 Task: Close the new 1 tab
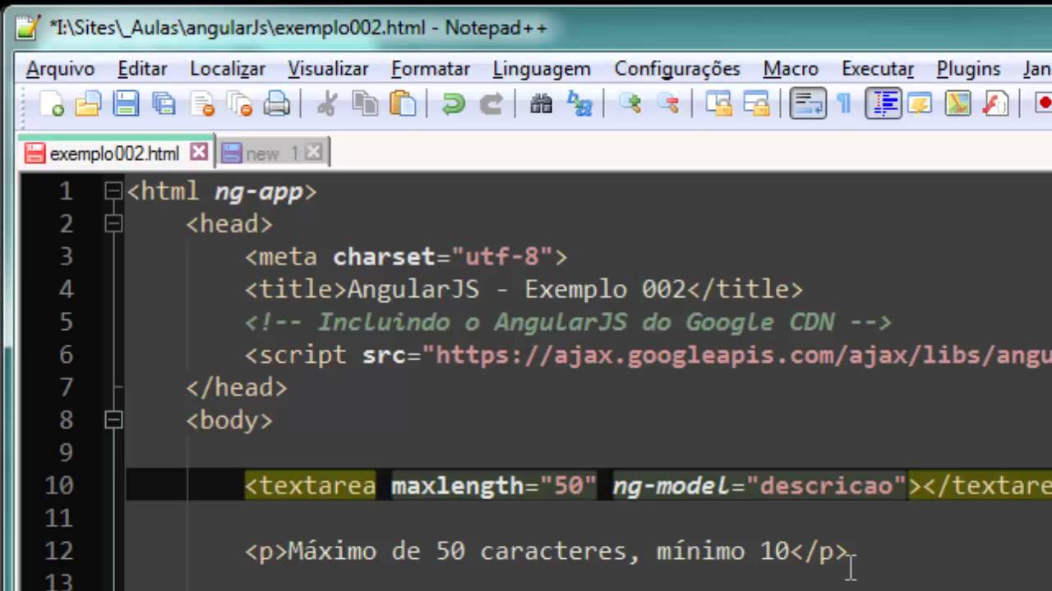313,152
